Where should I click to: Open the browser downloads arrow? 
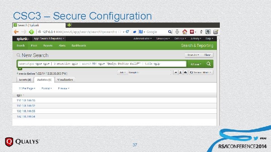[177, 32]
